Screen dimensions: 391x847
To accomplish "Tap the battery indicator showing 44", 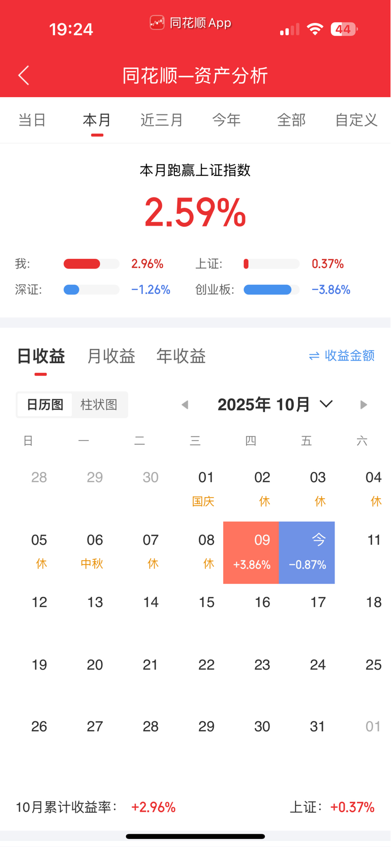I will tap(344, 30).
